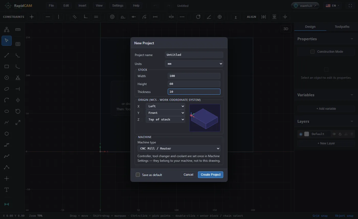Select the Ellipse drawing tool
358x219 pixels.
click(x=7, y=89)
